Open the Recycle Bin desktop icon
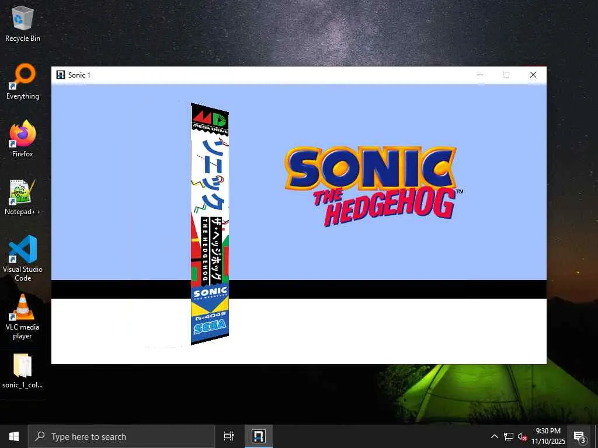This screenshot has height=448, width=598. point(23,24)
